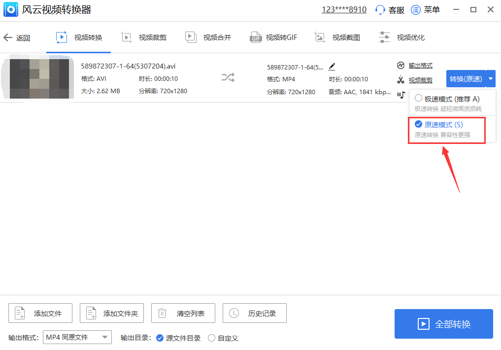The image size is (501, 350).
Task: Switch to 视频转GIF tab
Action: coord(273,38)
